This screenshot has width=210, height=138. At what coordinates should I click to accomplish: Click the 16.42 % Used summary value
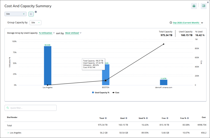(200, 35)
